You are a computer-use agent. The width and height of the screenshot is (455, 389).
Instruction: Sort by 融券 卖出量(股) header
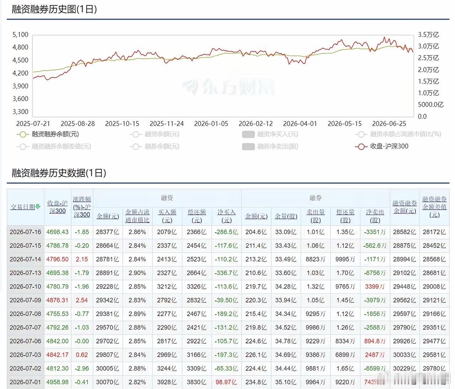pyautogui.click(x=316, y=216)
